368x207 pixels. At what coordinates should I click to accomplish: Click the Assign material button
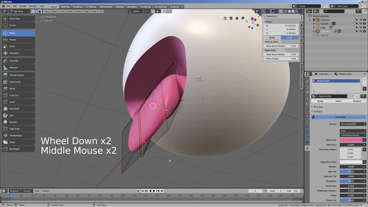[320, 101]
